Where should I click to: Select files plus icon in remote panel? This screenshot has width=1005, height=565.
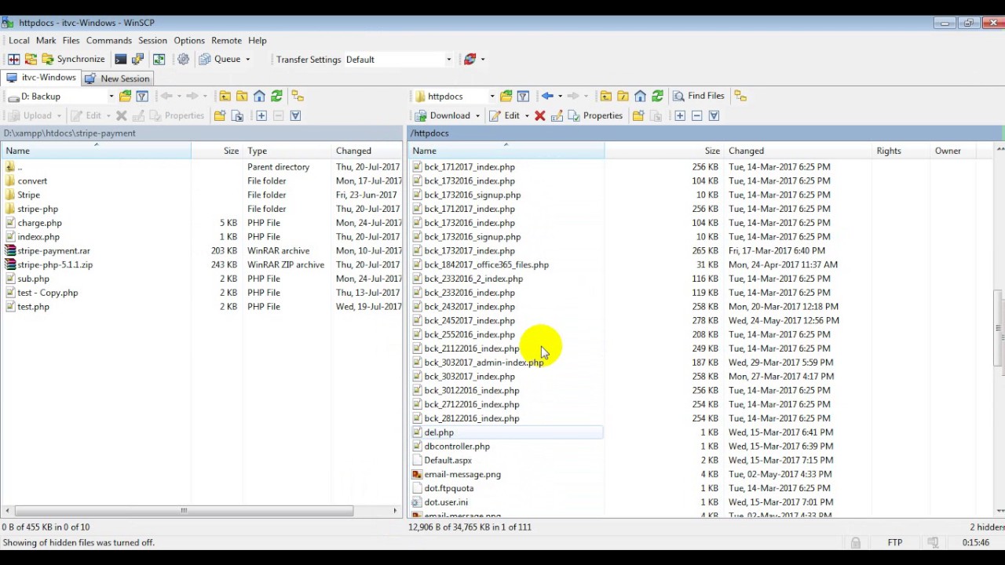click(680, 115)
